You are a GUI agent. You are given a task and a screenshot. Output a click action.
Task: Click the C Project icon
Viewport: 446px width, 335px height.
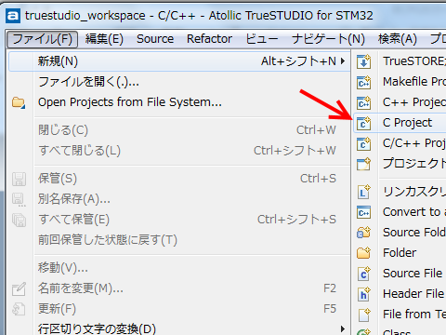click(363, 123)
